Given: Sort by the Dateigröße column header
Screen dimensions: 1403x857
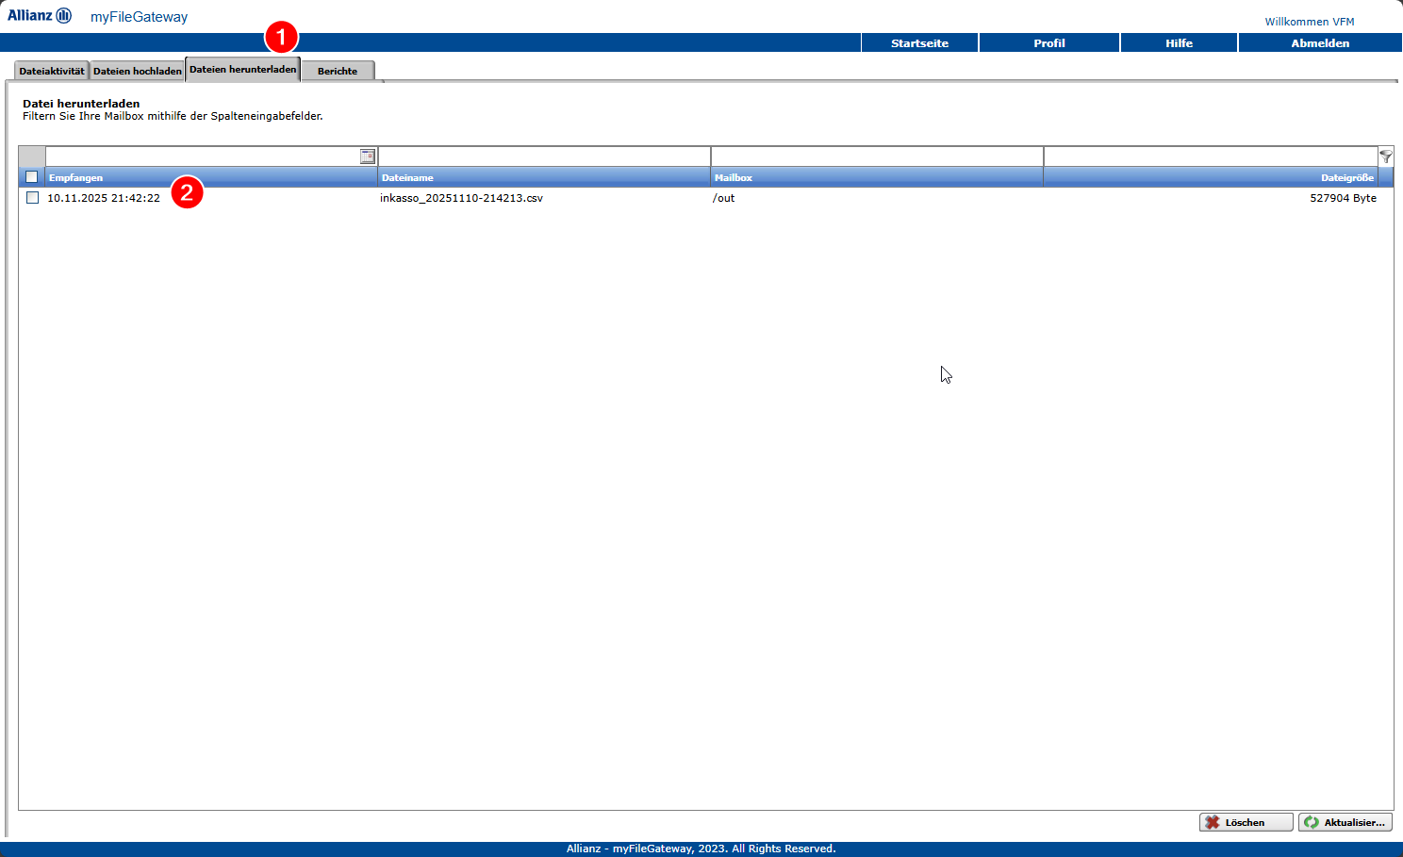Looking at the screenshot, I should 1346,177.
